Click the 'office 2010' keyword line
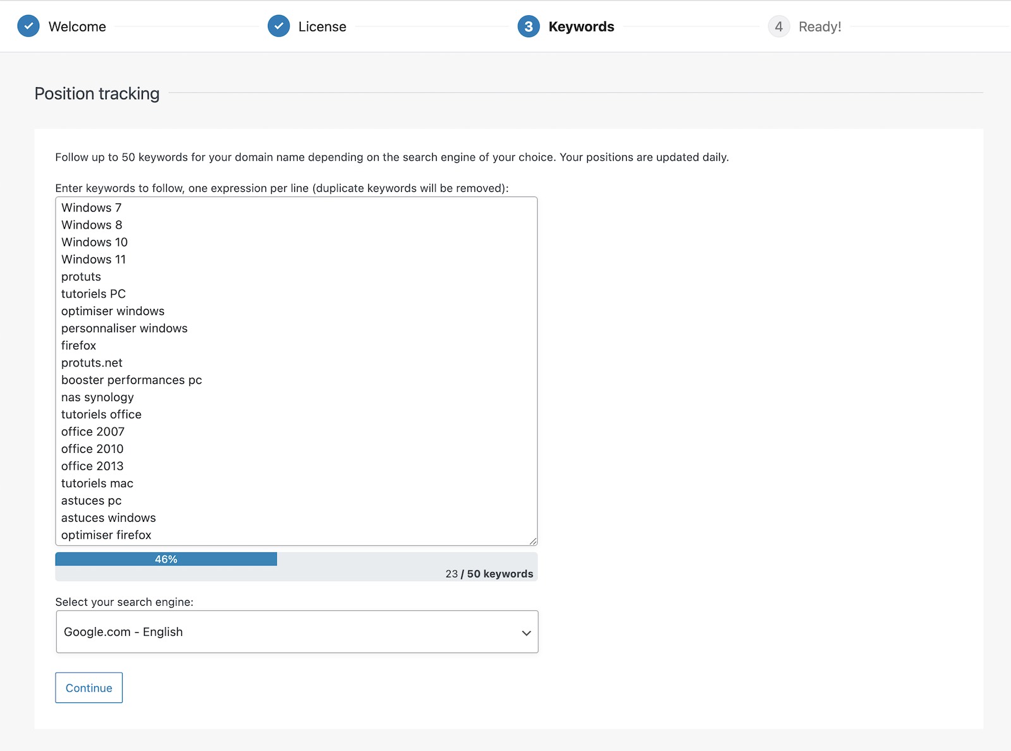1011x751 pixels. pos(92,448)
